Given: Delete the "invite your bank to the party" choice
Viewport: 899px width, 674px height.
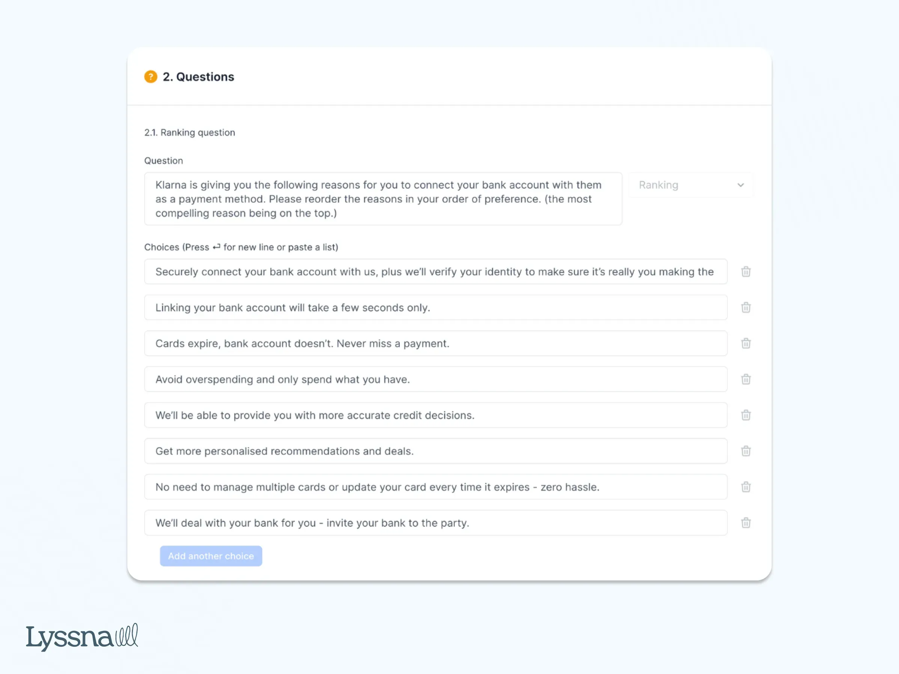Looking at the screenshot, I should click(x=746, y=523).
